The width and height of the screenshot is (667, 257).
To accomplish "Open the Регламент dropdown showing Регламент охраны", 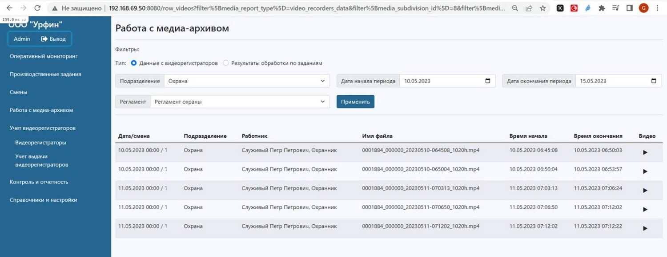I will (x=240, y=101).
